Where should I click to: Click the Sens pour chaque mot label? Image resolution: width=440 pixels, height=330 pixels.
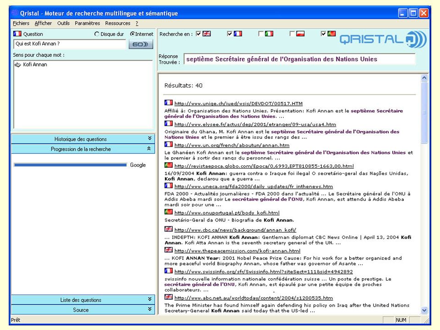[38, 55]
